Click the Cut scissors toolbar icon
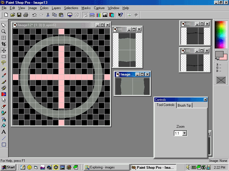This screenshot has height=171, width=229. (x=48, y=15)
